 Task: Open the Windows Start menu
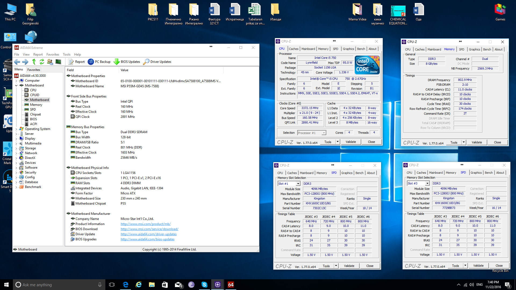[x=6, y=285]
